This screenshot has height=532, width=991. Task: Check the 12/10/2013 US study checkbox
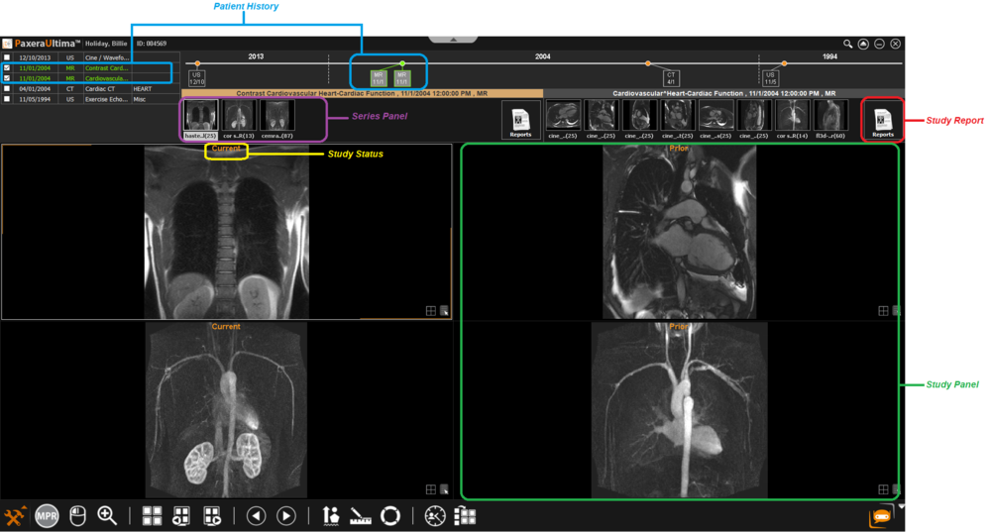point(7,57)
